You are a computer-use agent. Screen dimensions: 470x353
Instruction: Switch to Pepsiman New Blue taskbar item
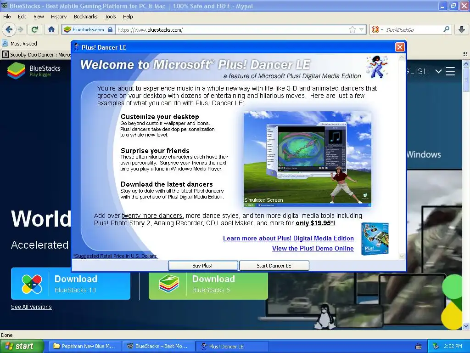pos(85,347)
